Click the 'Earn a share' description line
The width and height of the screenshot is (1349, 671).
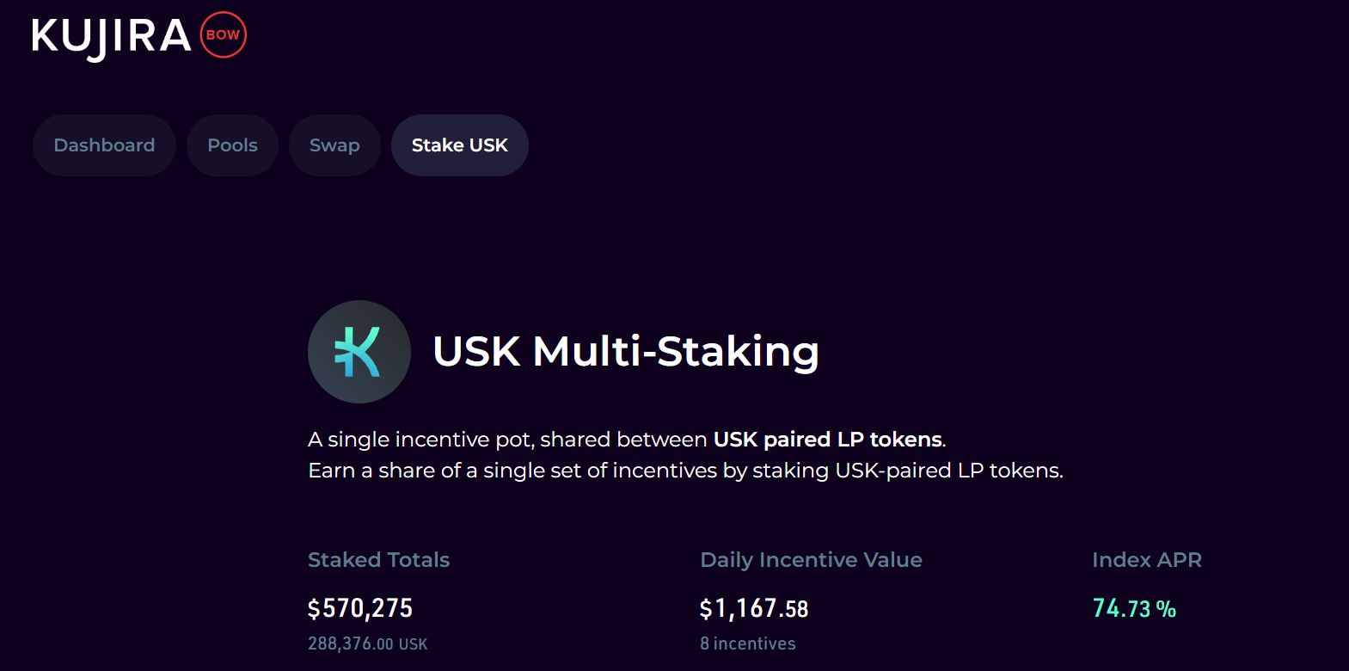[x=685, y=471]
